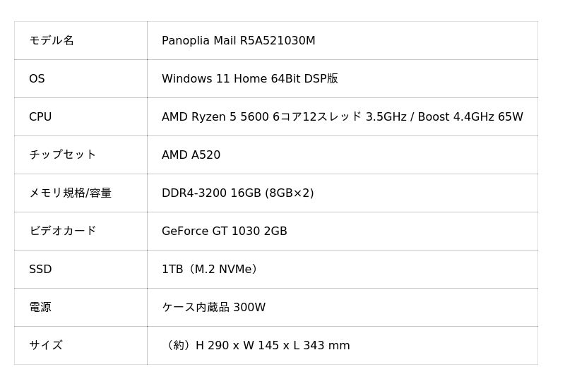565x386 pixels.
Task: Click the 電源 label cell
Action: 40,308
